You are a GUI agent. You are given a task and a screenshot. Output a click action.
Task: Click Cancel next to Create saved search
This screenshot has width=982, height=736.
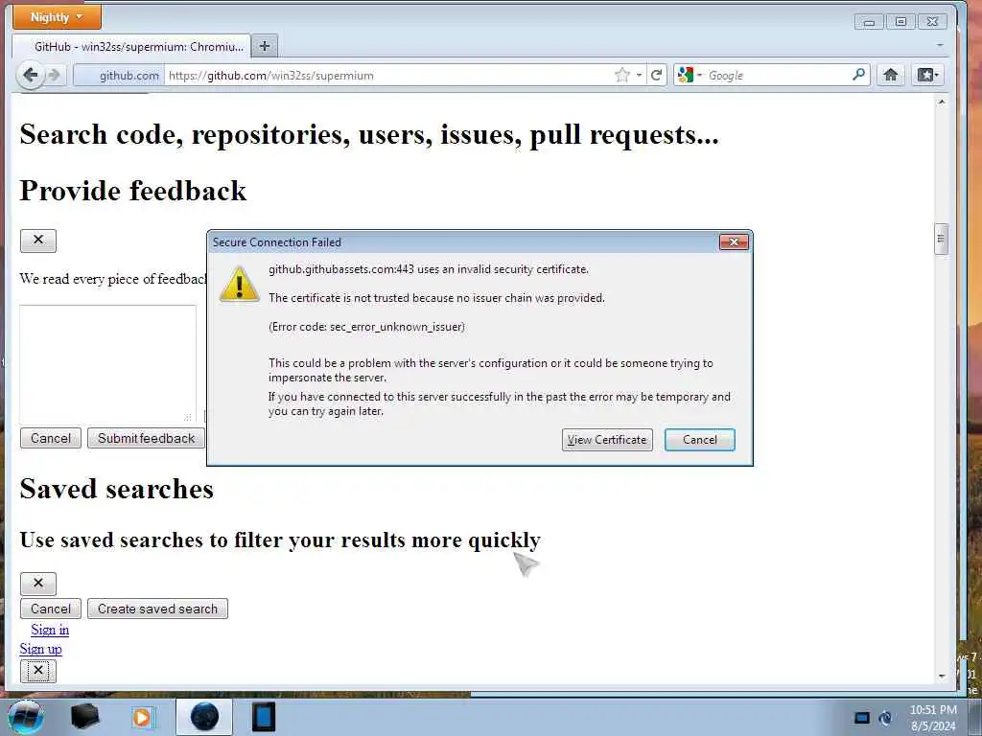point(51,609)
